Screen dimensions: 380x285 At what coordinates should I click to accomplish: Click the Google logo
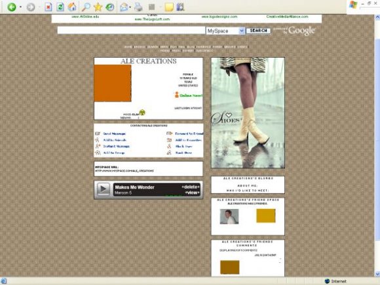pyautogui.click(x=302, y=31)
